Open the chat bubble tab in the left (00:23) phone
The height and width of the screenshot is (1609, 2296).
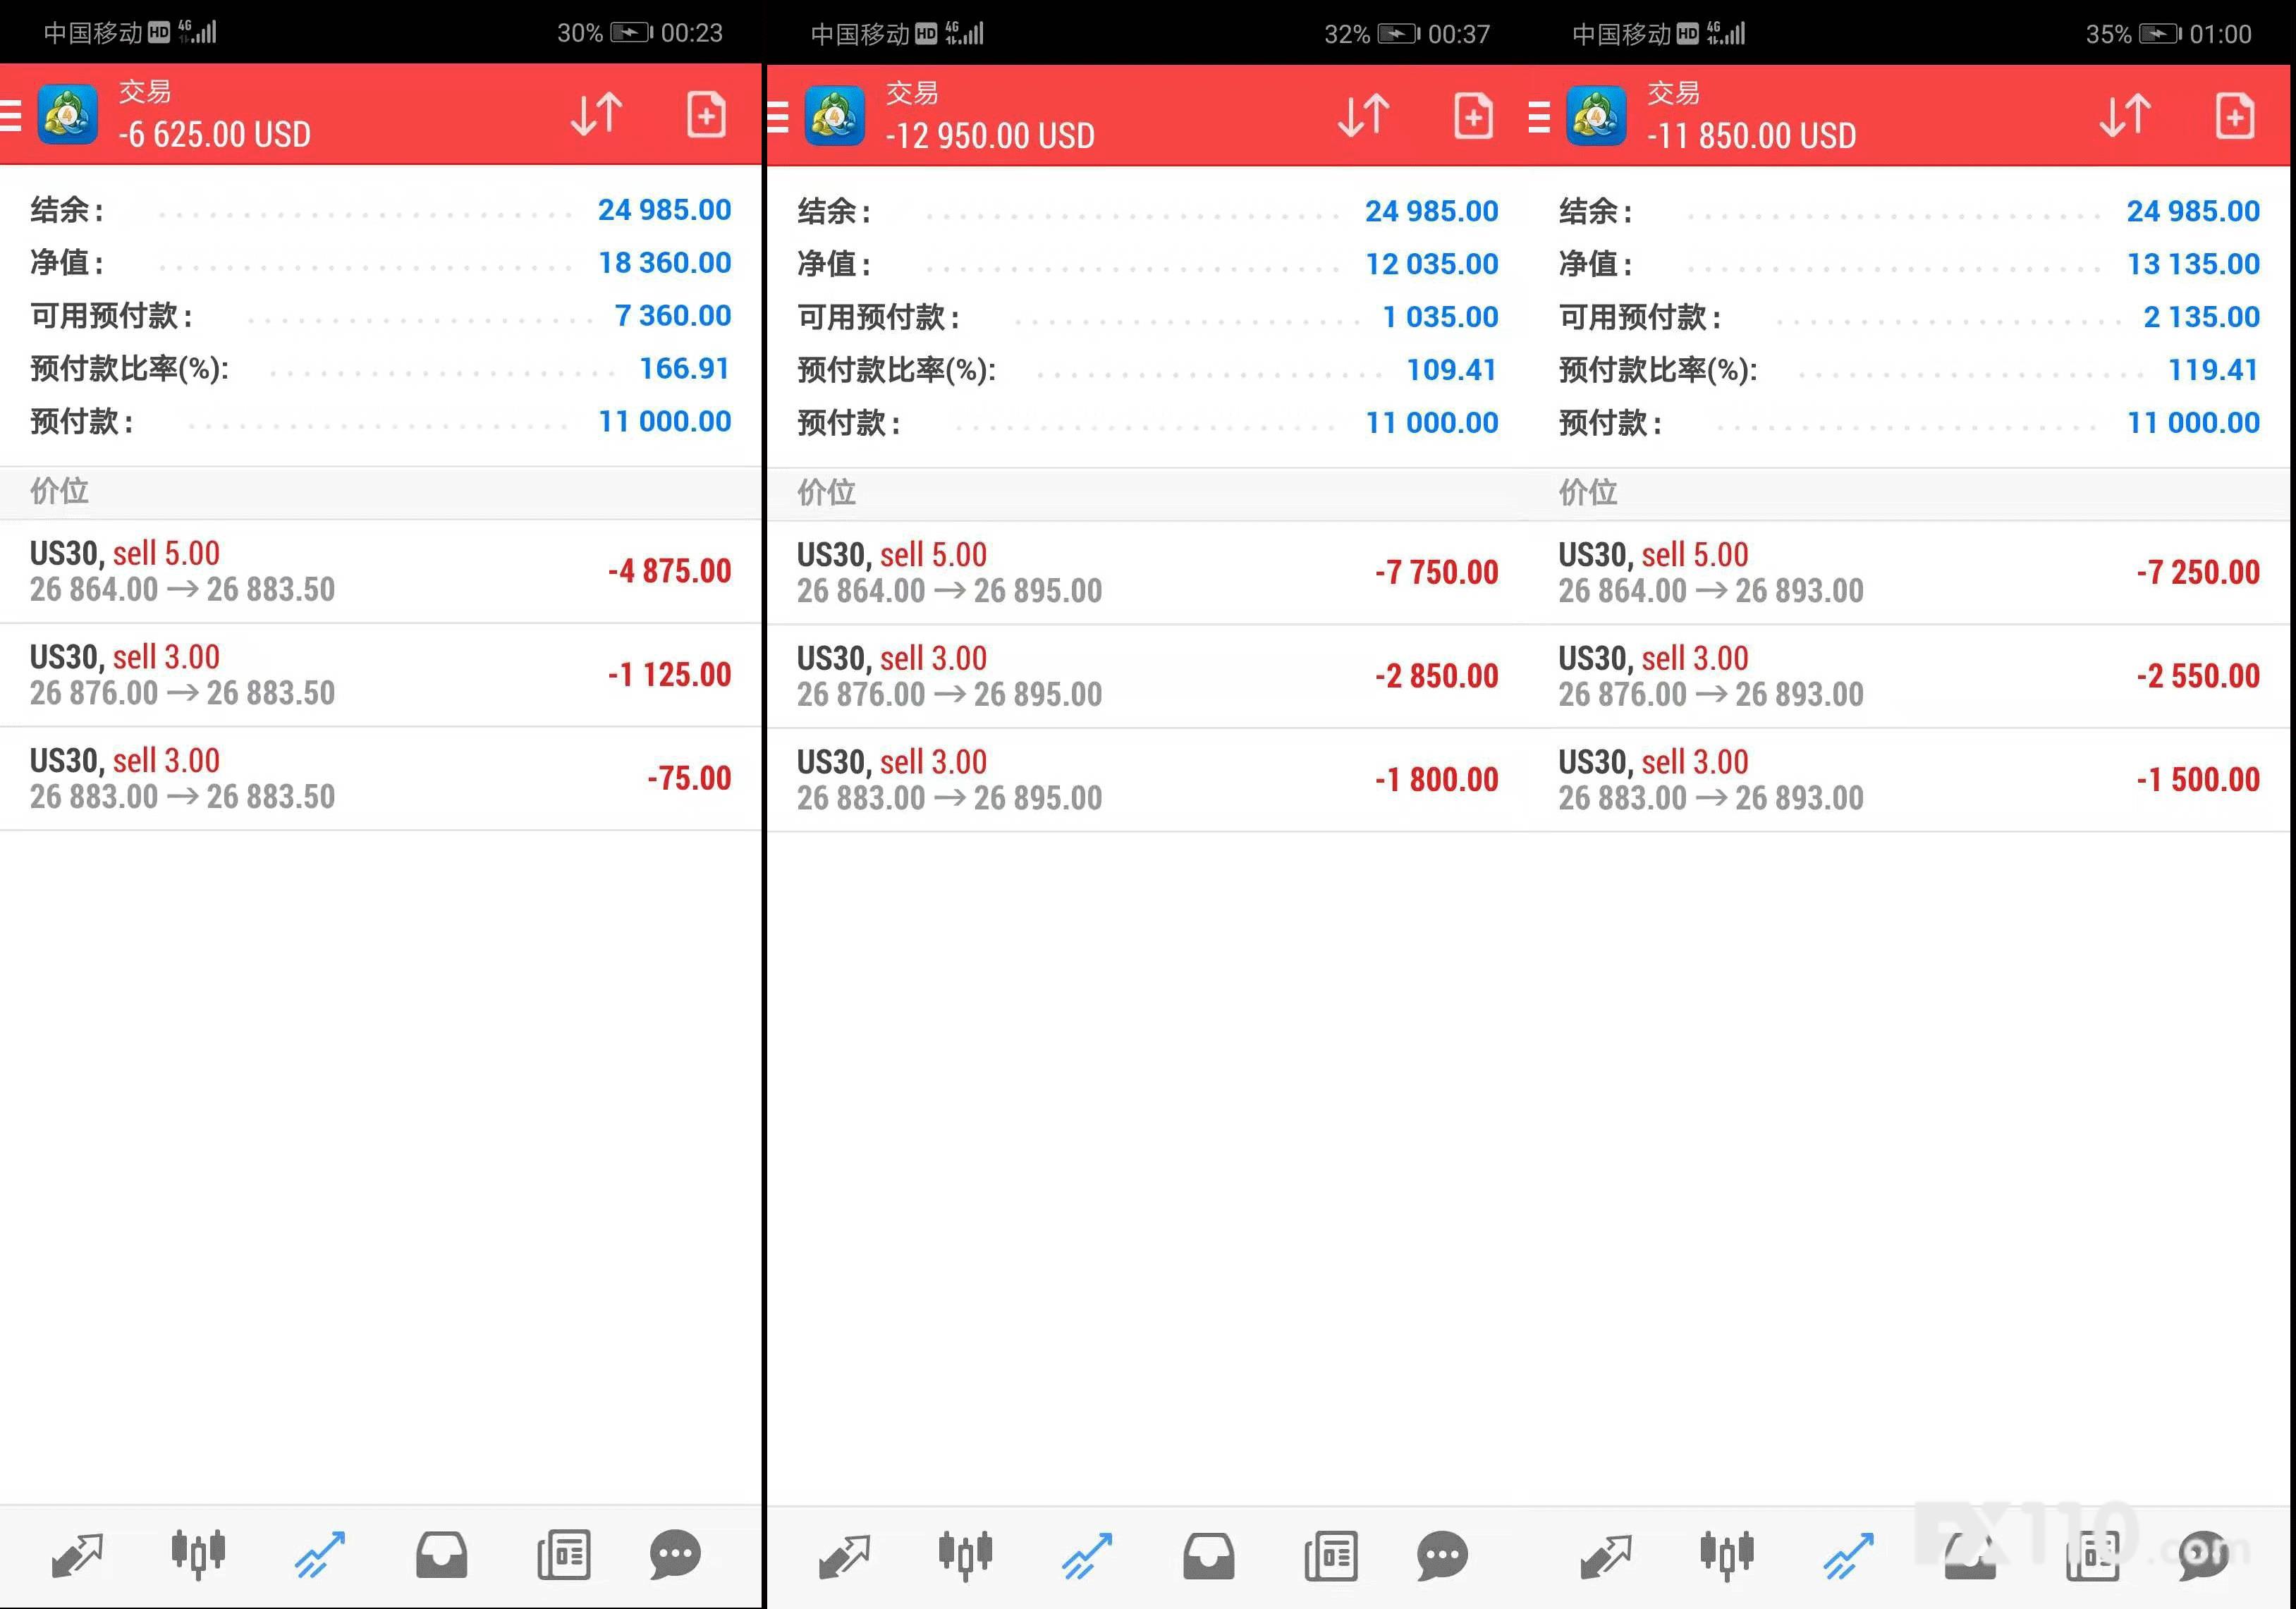[675, 1555]
